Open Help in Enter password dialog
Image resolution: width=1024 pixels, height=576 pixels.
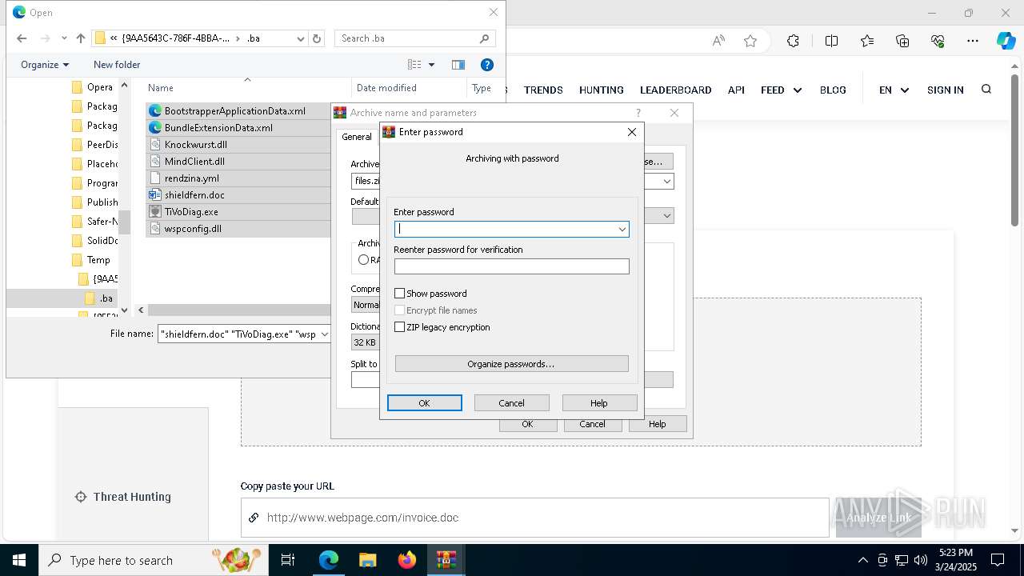(599, 403)
